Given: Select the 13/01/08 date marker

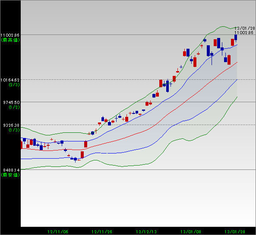Looking at the screenshot, I should pyautogui.click(x=191, y=232).
